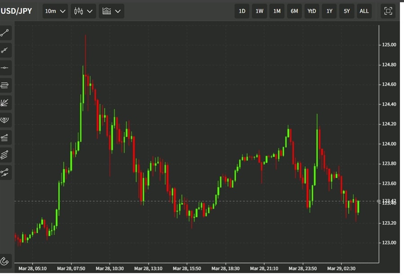Click the current price marker dot
This screenshot has width=404, height=276.
click(378, 201)
